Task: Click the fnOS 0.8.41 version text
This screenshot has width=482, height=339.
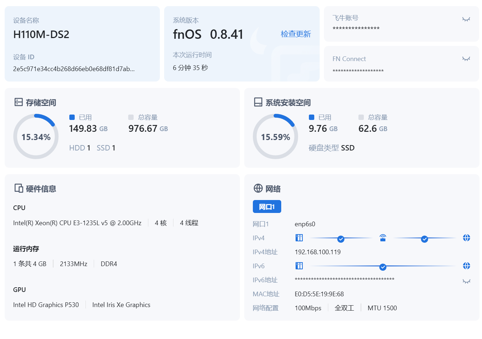Action: click(208, 34)
